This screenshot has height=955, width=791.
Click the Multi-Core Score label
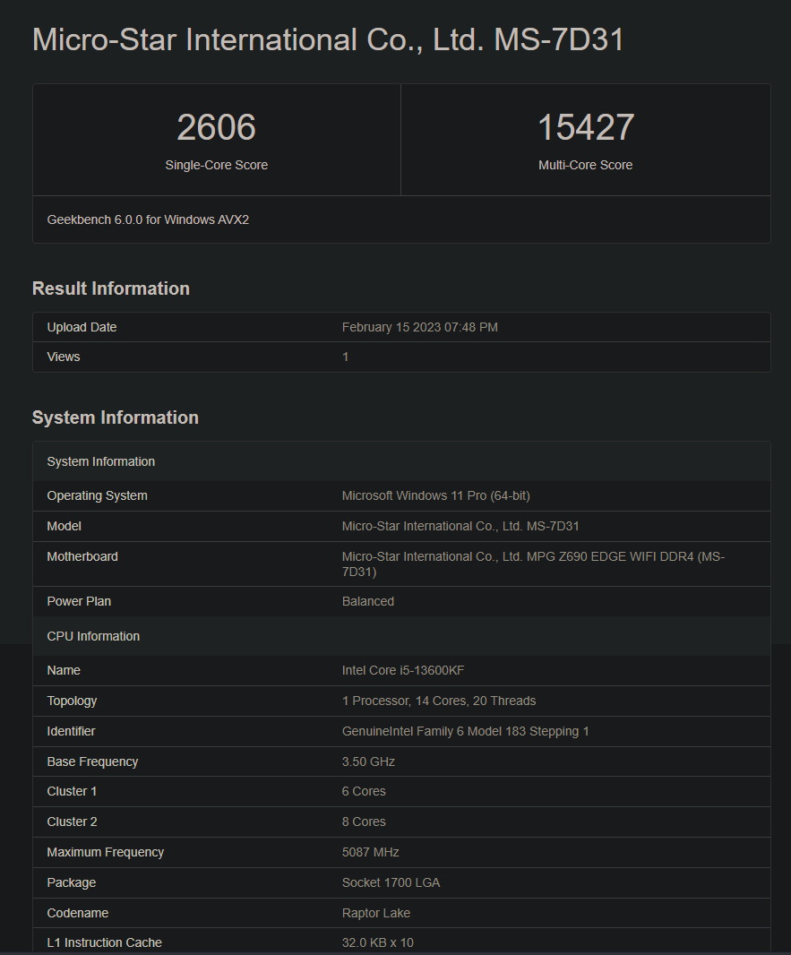(585, 165)
